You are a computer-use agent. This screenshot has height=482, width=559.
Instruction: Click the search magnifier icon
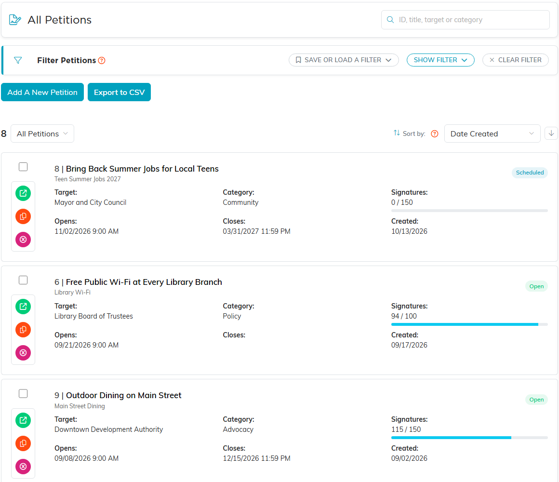390,20
